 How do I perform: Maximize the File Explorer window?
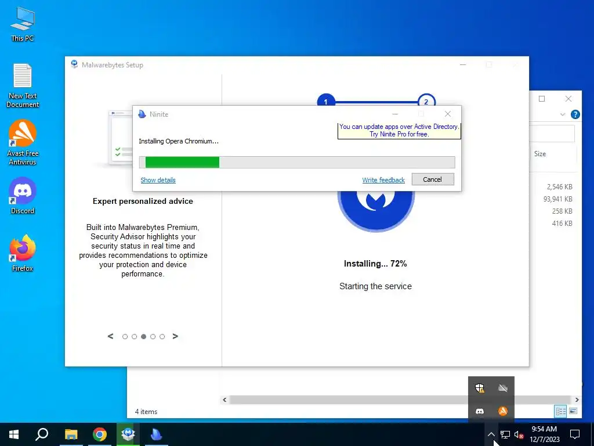[x=542, y=99]
